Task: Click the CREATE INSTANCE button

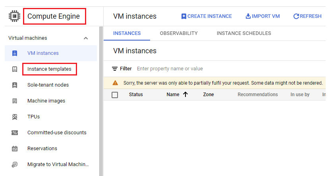Action: [x=207, y=16]
